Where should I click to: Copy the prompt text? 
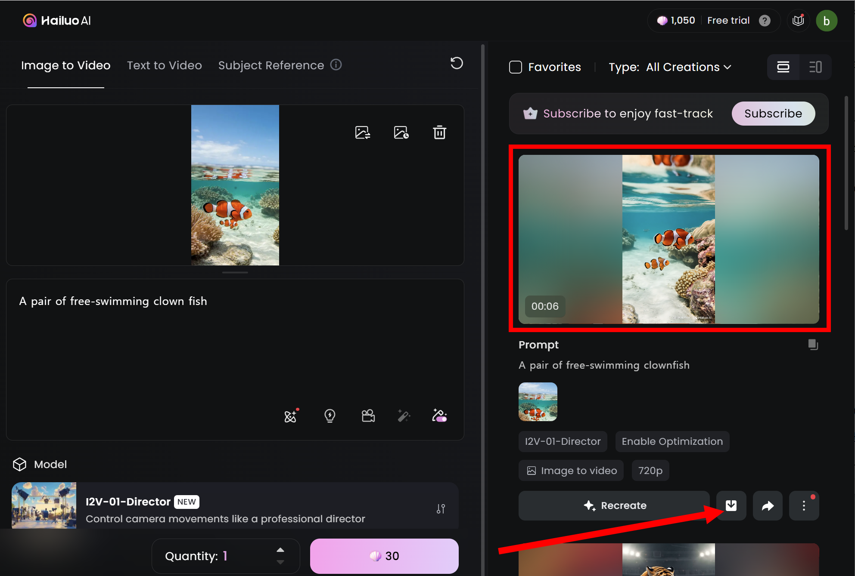coord(813,345)
